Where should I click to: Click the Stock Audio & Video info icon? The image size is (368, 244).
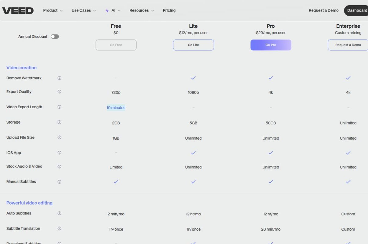[x=59, y=166]
